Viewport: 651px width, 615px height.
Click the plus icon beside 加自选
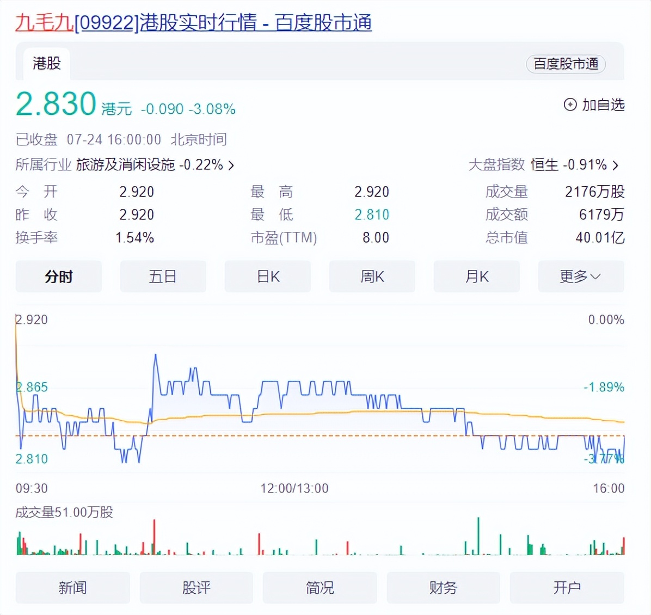coord(570,104)
